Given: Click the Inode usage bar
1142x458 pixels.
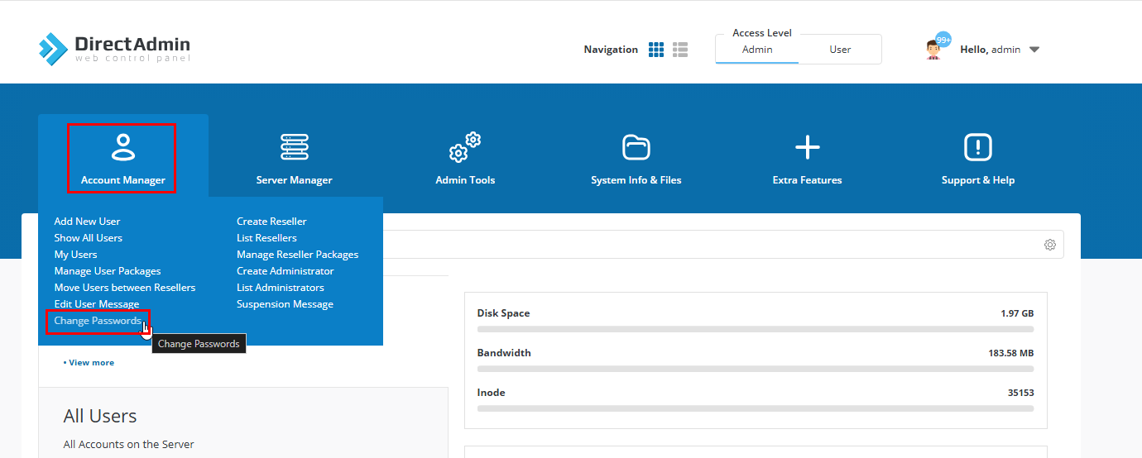Looking at the screenshot, I should [x=756, y=408].
